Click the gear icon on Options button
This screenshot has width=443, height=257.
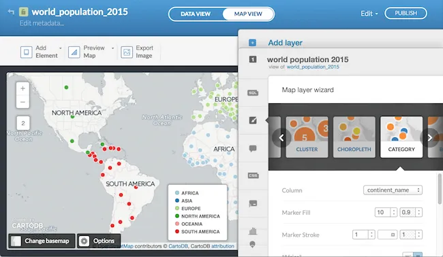85,241
